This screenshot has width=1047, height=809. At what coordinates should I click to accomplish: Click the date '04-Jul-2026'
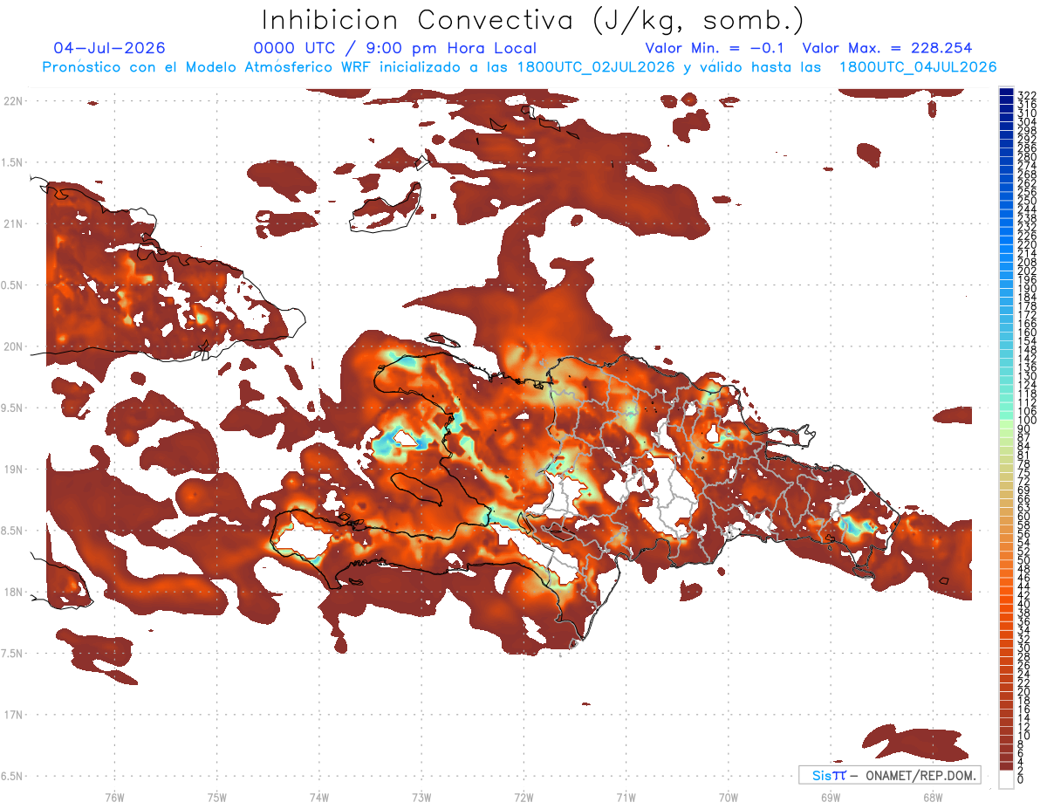pos(109,48)
